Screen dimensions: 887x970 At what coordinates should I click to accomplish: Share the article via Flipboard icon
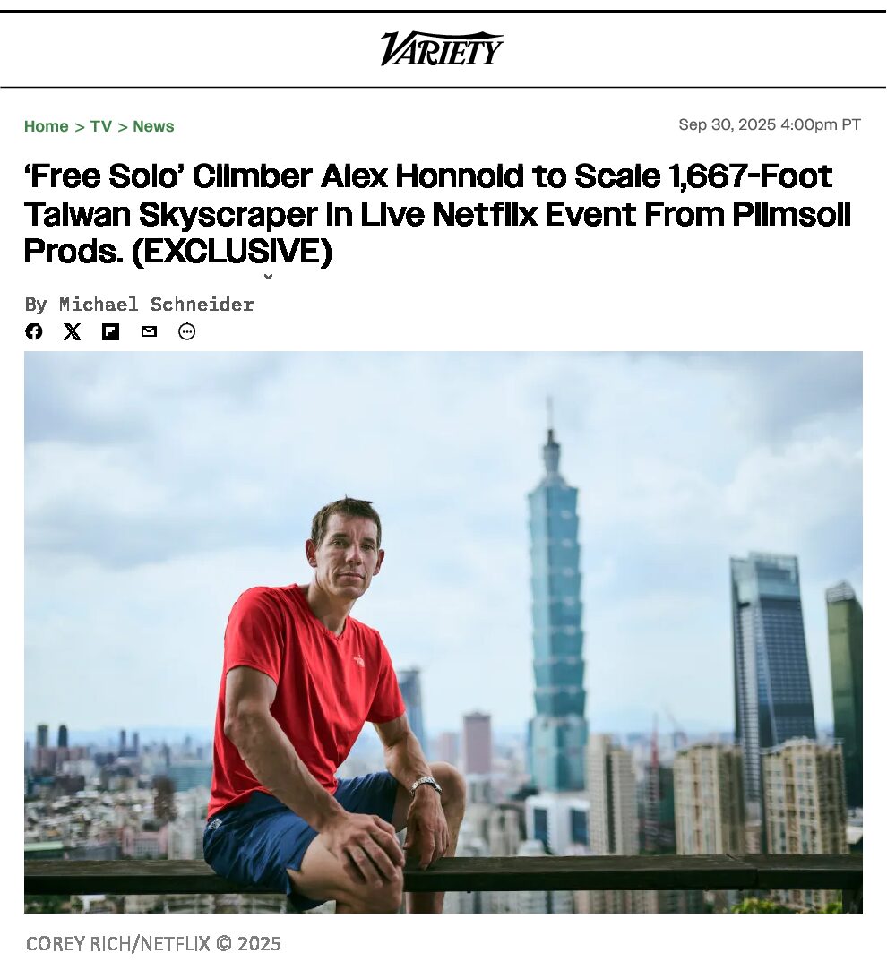click(111, 331)
